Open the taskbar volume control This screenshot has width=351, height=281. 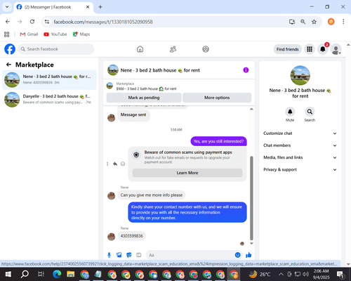pyautogui.click(x=305, y=274)
